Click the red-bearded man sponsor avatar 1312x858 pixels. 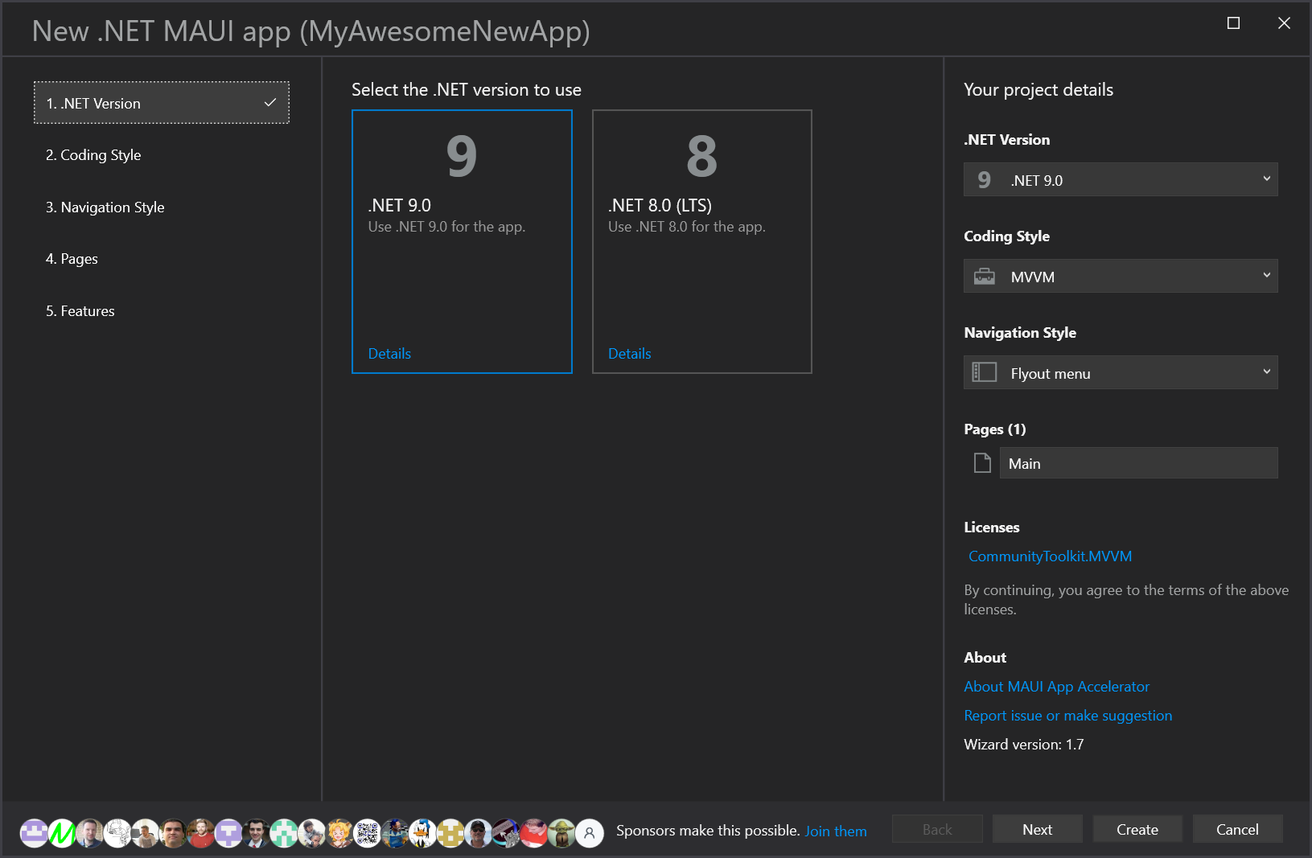pos(200,833)
